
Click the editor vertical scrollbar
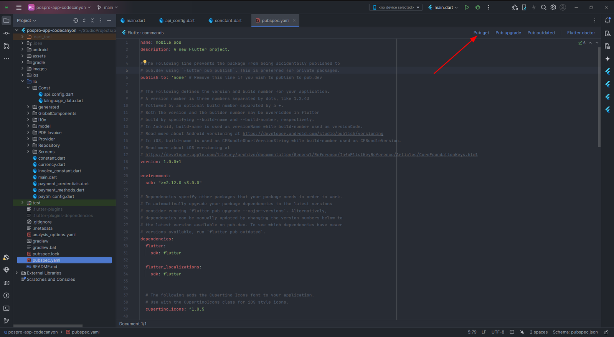click(x=599, y=96)
